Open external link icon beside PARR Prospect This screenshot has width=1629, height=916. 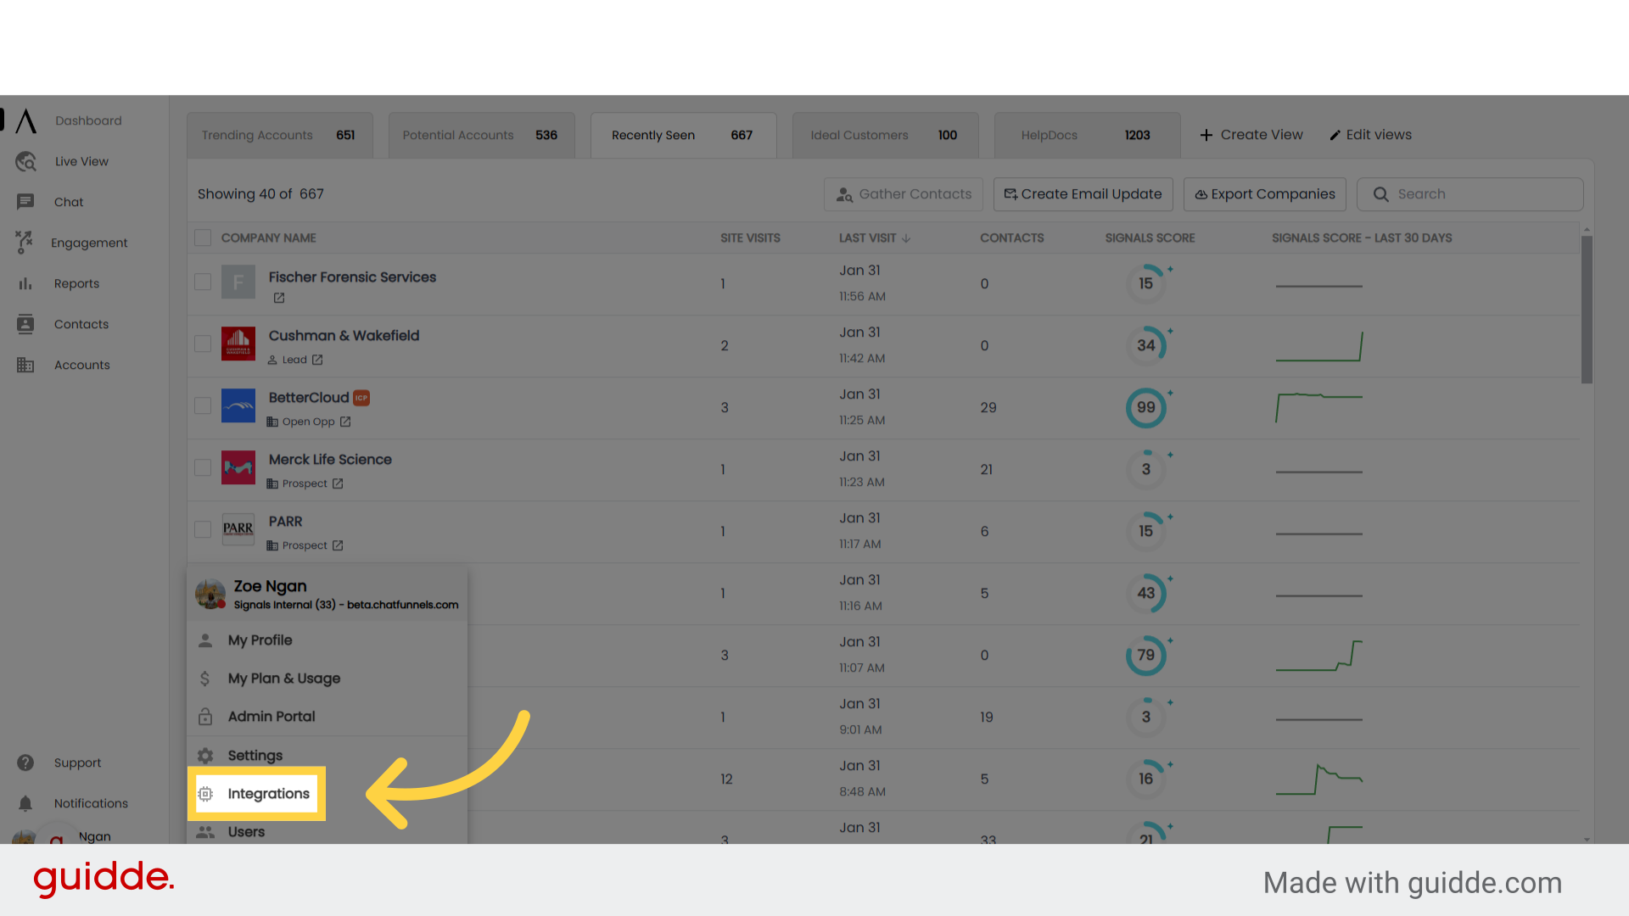tap(338, 545)
